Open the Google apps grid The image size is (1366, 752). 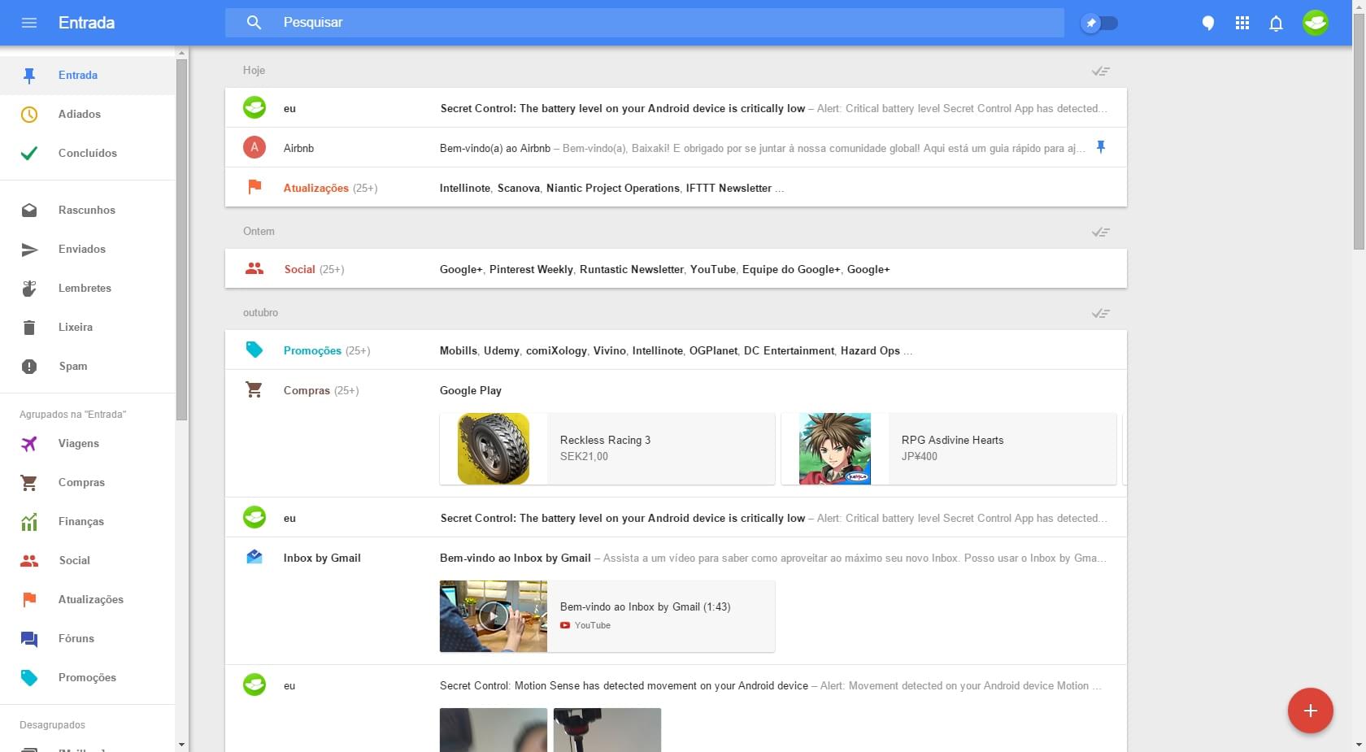[1242, 23]
